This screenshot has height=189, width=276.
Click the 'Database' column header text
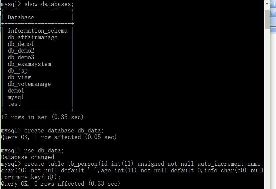[x=21, y=17]
